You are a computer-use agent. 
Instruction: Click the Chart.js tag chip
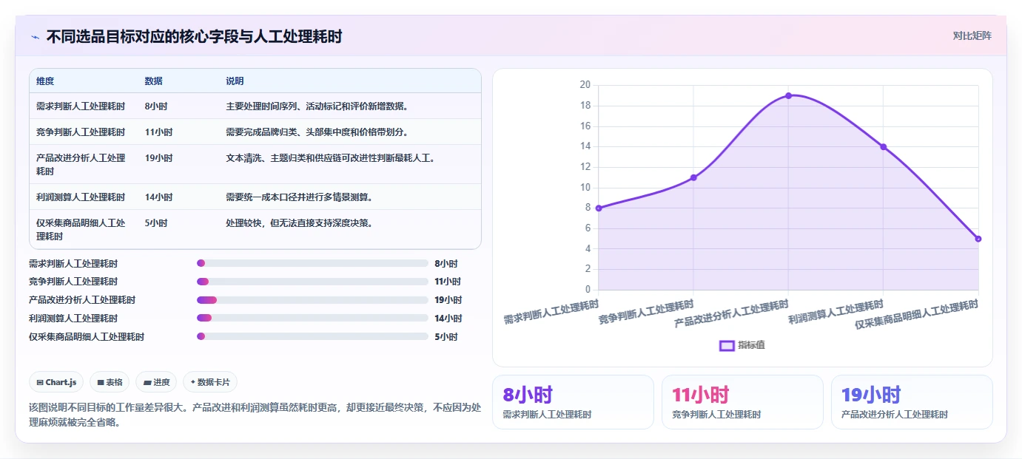[x=57, y=382]
